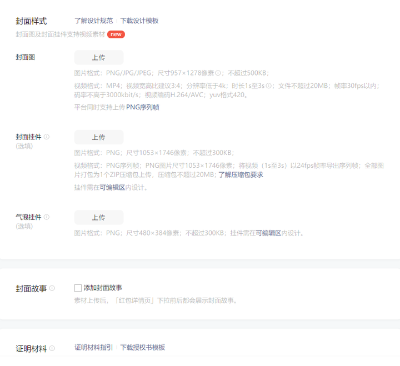Image resolution: width=400 pixels, height=366 pixels.
Task: Open the PNG序列帧 link
Action: pos(143,107)
